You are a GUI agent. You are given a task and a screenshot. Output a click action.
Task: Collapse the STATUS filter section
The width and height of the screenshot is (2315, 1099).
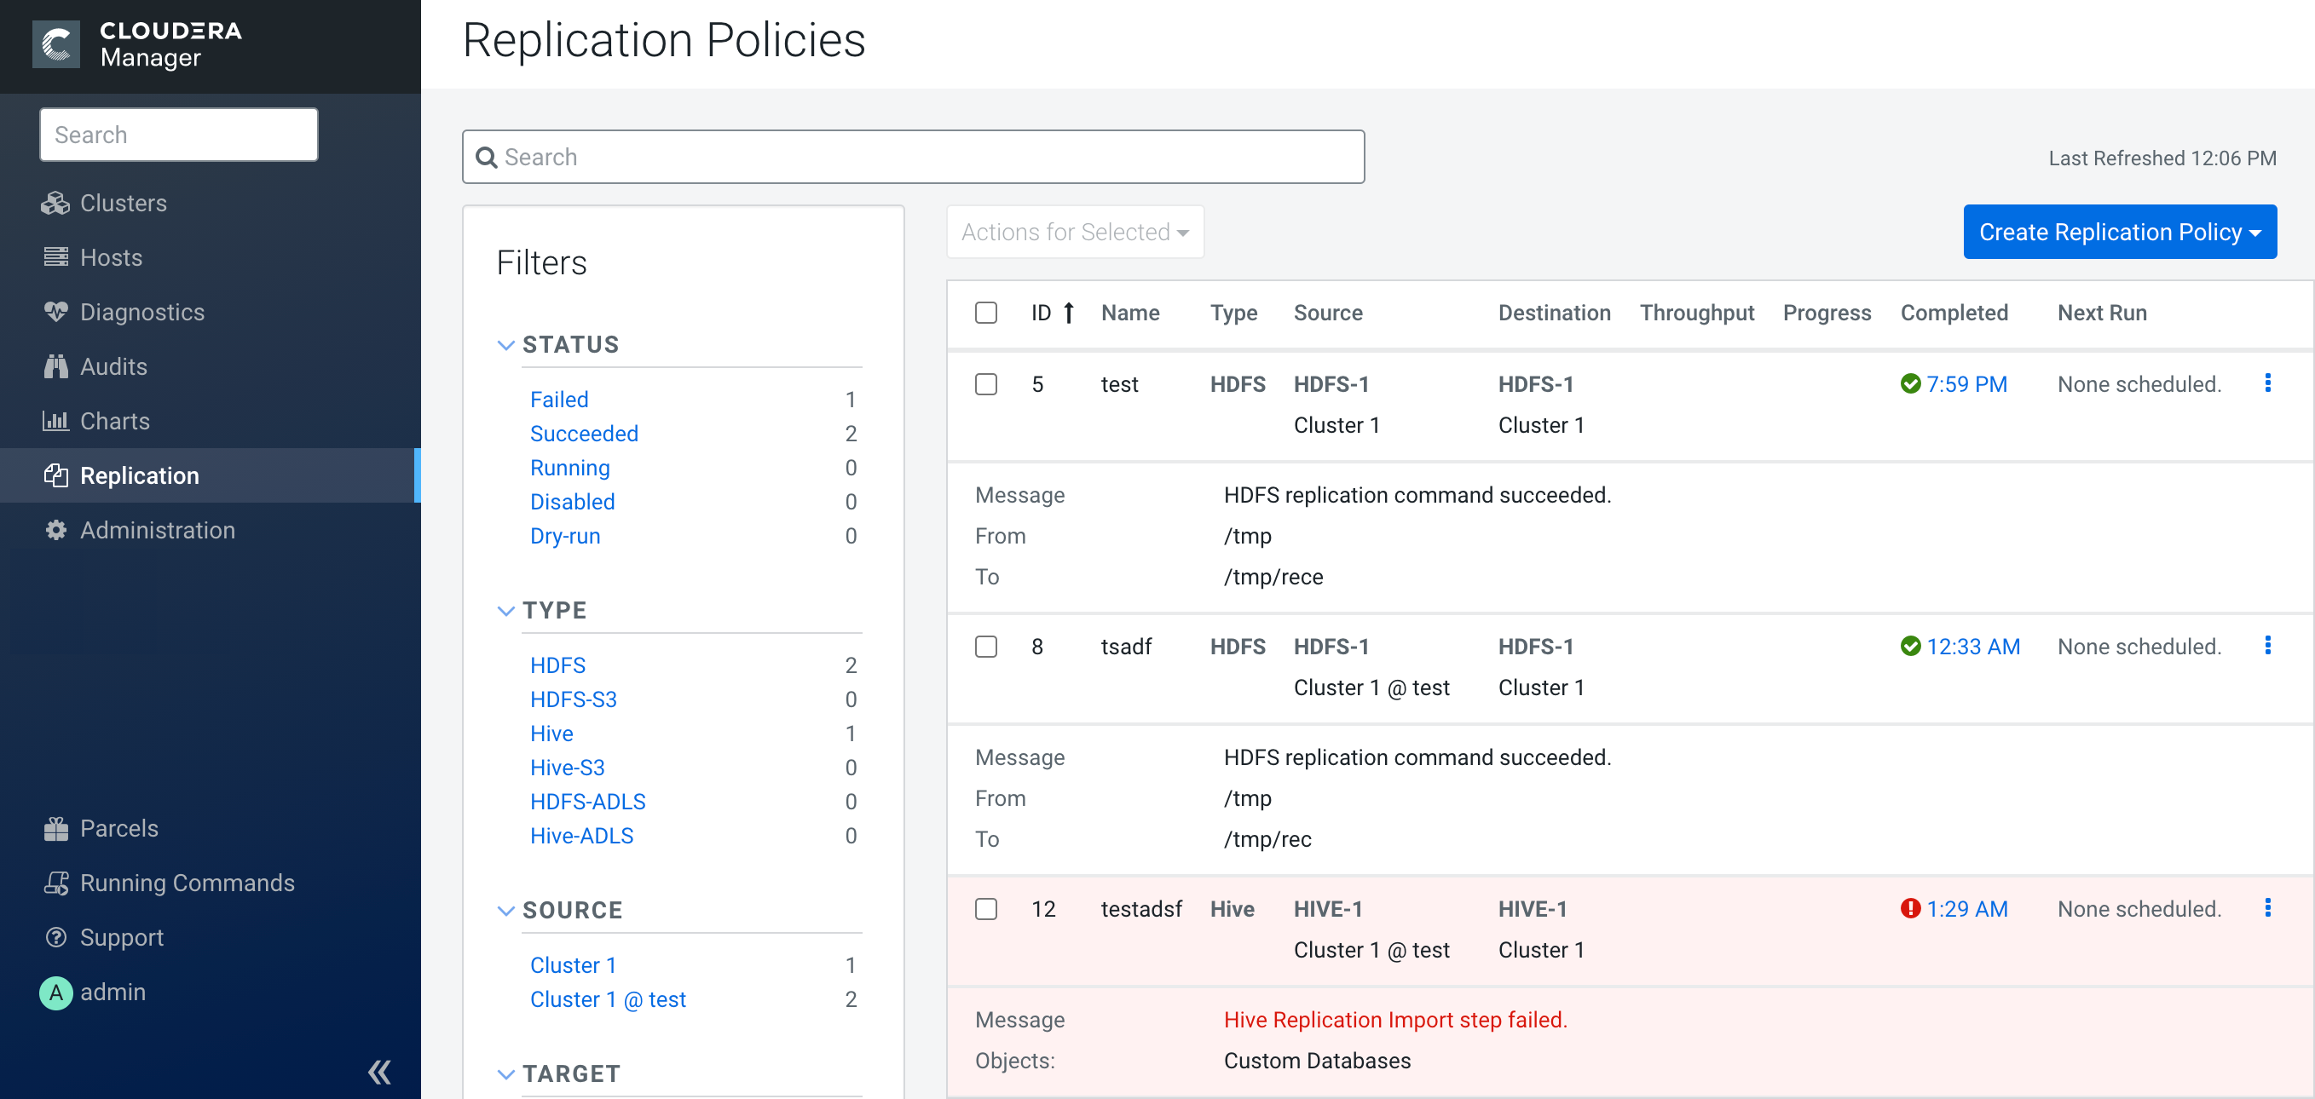[506, 345]
